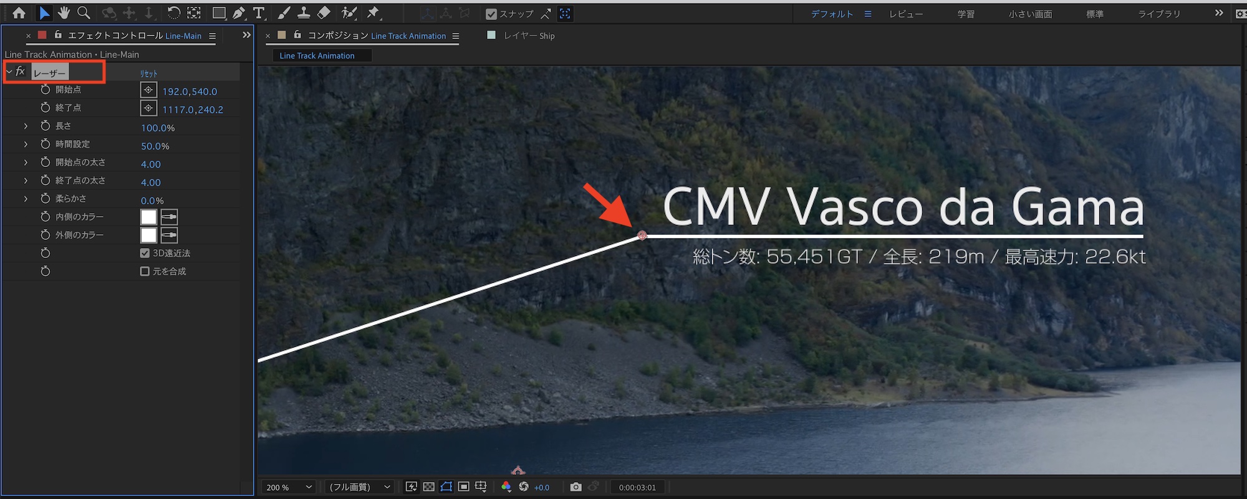1247x499 pixels.
Task: Open the 外側のカラー color swatch
Action: pyautogui.click(x=148, y=235)
